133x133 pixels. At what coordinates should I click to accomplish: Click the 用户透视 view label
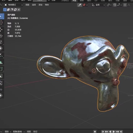click(11, 15)
